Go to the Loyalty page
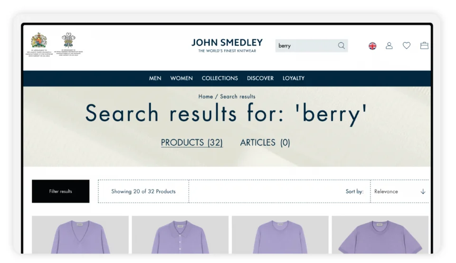 [x=294, y=78]
